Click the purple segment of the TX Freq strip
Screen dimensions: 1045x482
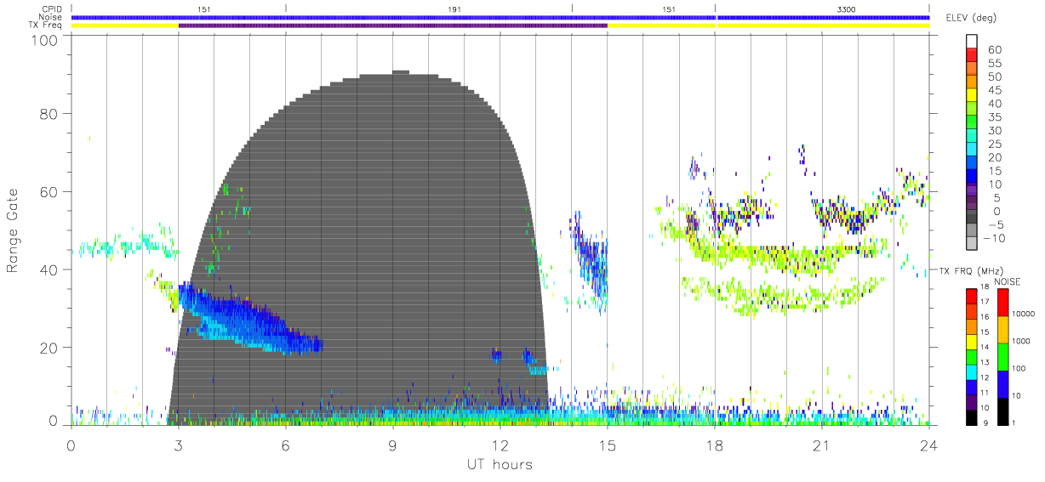point(392,26)
